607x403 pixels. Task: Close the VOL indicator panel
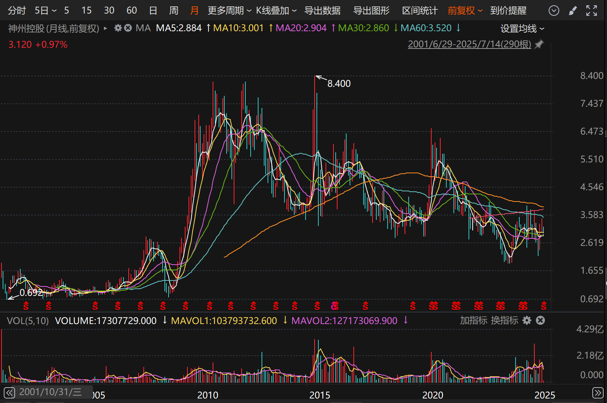point(540,320)
